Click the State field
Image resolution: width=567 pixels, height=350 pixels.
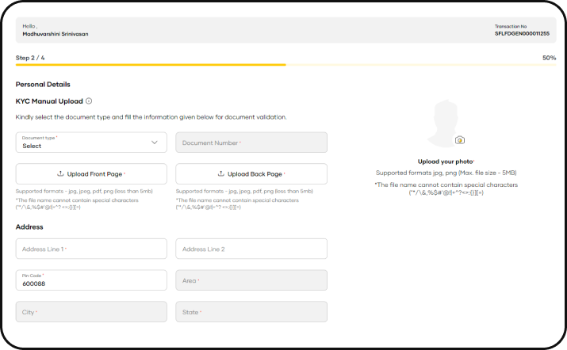tap(251, 312)
